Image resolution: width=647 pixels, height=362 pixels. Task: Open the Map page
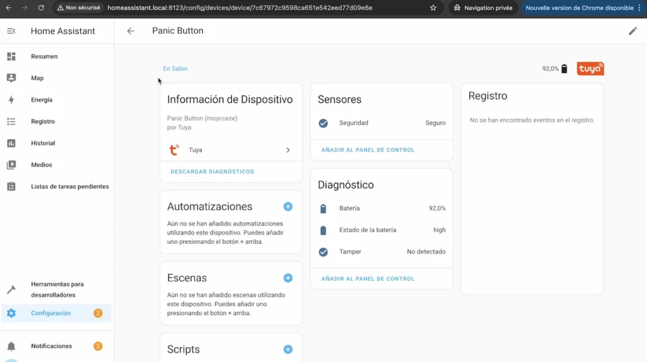pyautogui.click(x=57, y=78)
